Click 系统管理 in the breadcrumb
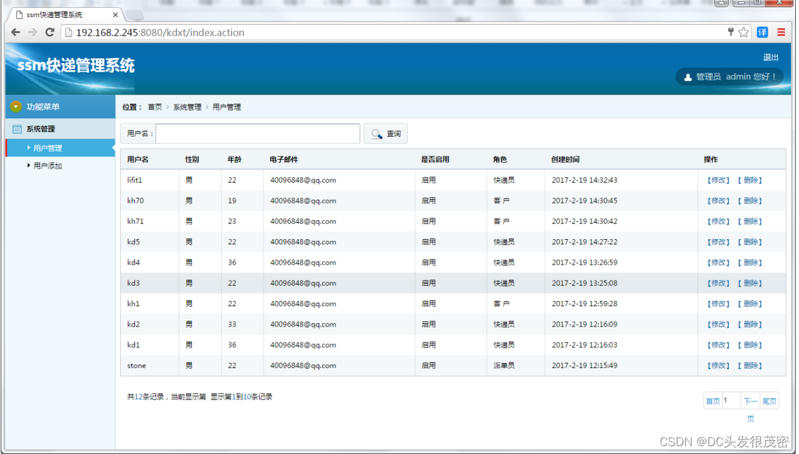 (187, 107)
